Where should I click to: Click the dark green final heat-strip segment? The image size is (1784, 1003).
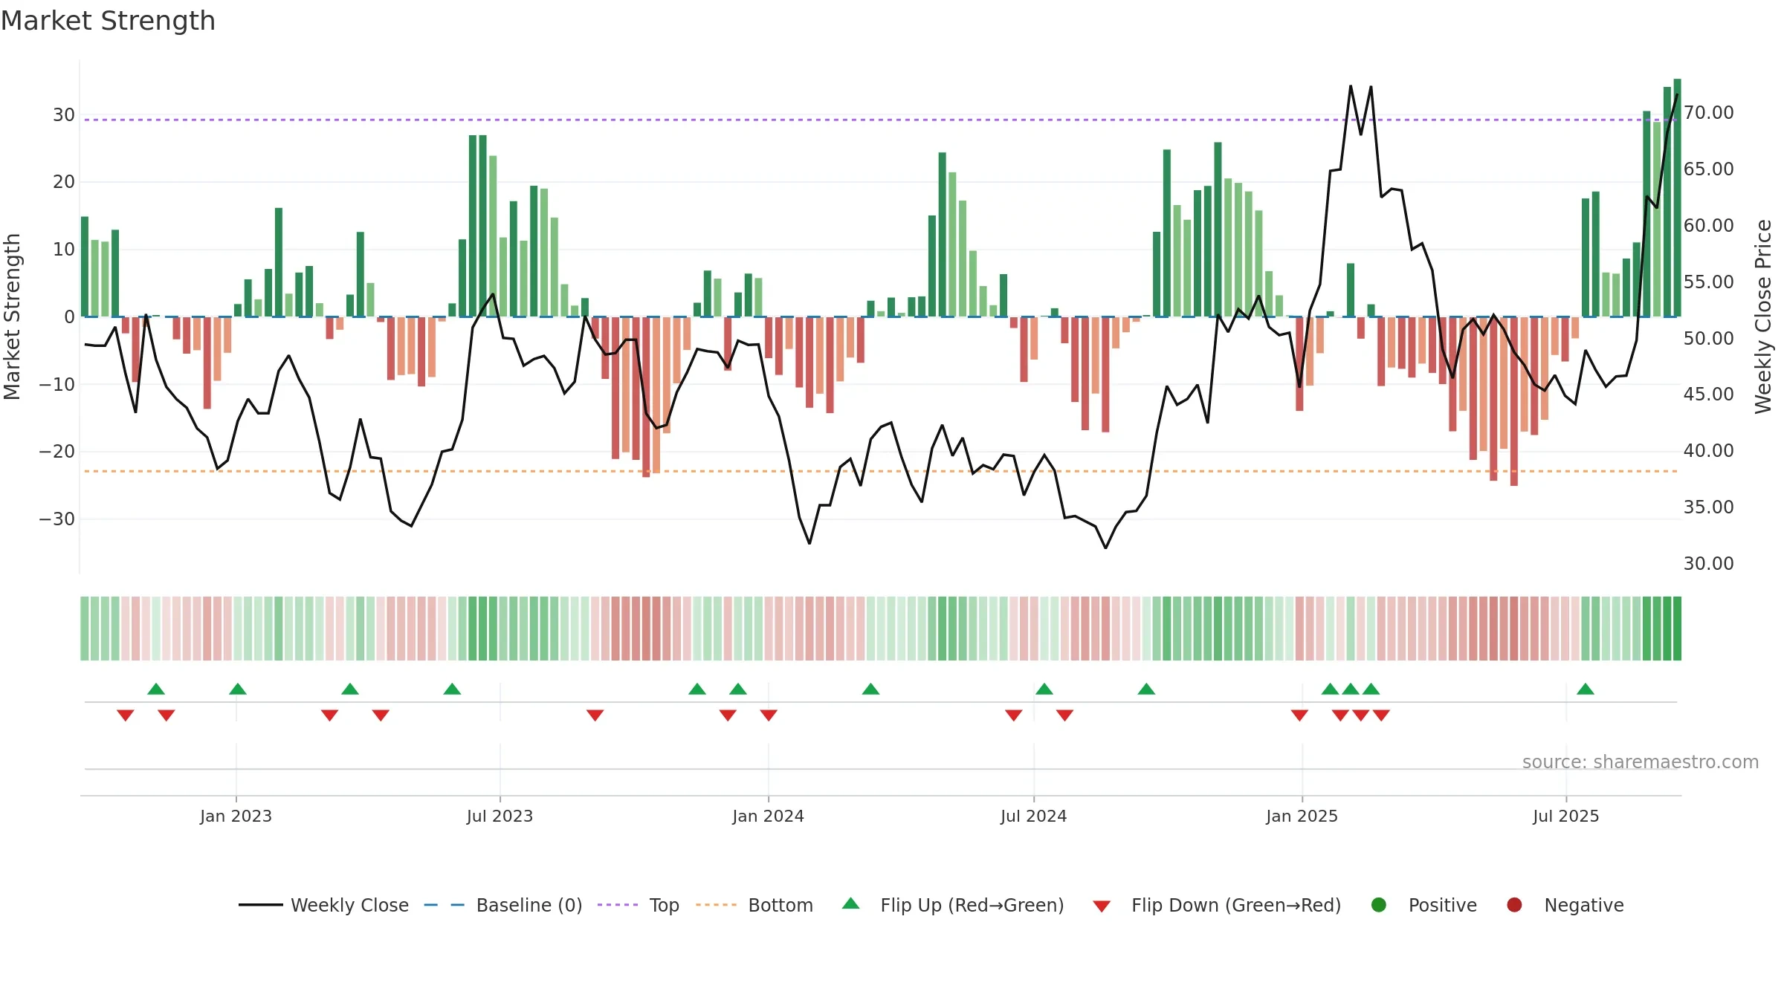1677,629
